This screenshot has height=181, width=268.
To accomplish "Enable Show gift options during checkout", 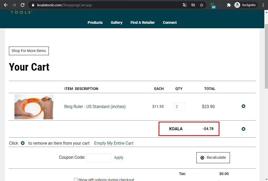I will tap(76, 179).
